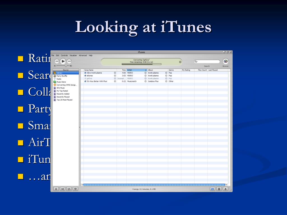The height and width of the screenshot is (215, 287).
Task: Sort by the Last Played column header
Action: [x=218, y=70]
